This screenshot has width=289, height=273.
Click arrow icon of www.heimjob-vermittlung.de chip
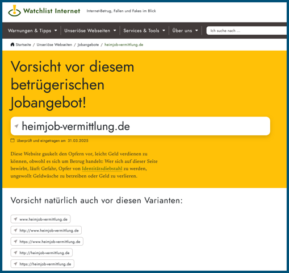(x=15, y=219)
